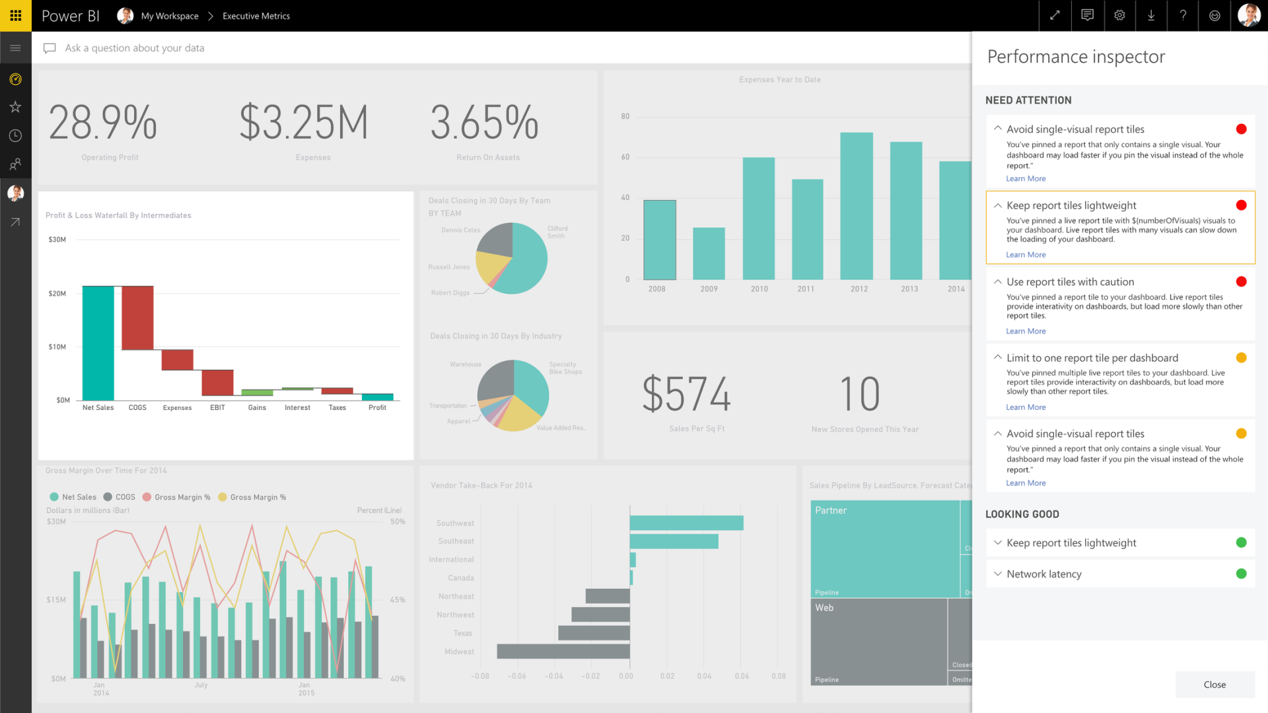The width and height of the screenshot is (1268, 713).
Task: Click the red status dot on first warning
Action: (1241, 129)
